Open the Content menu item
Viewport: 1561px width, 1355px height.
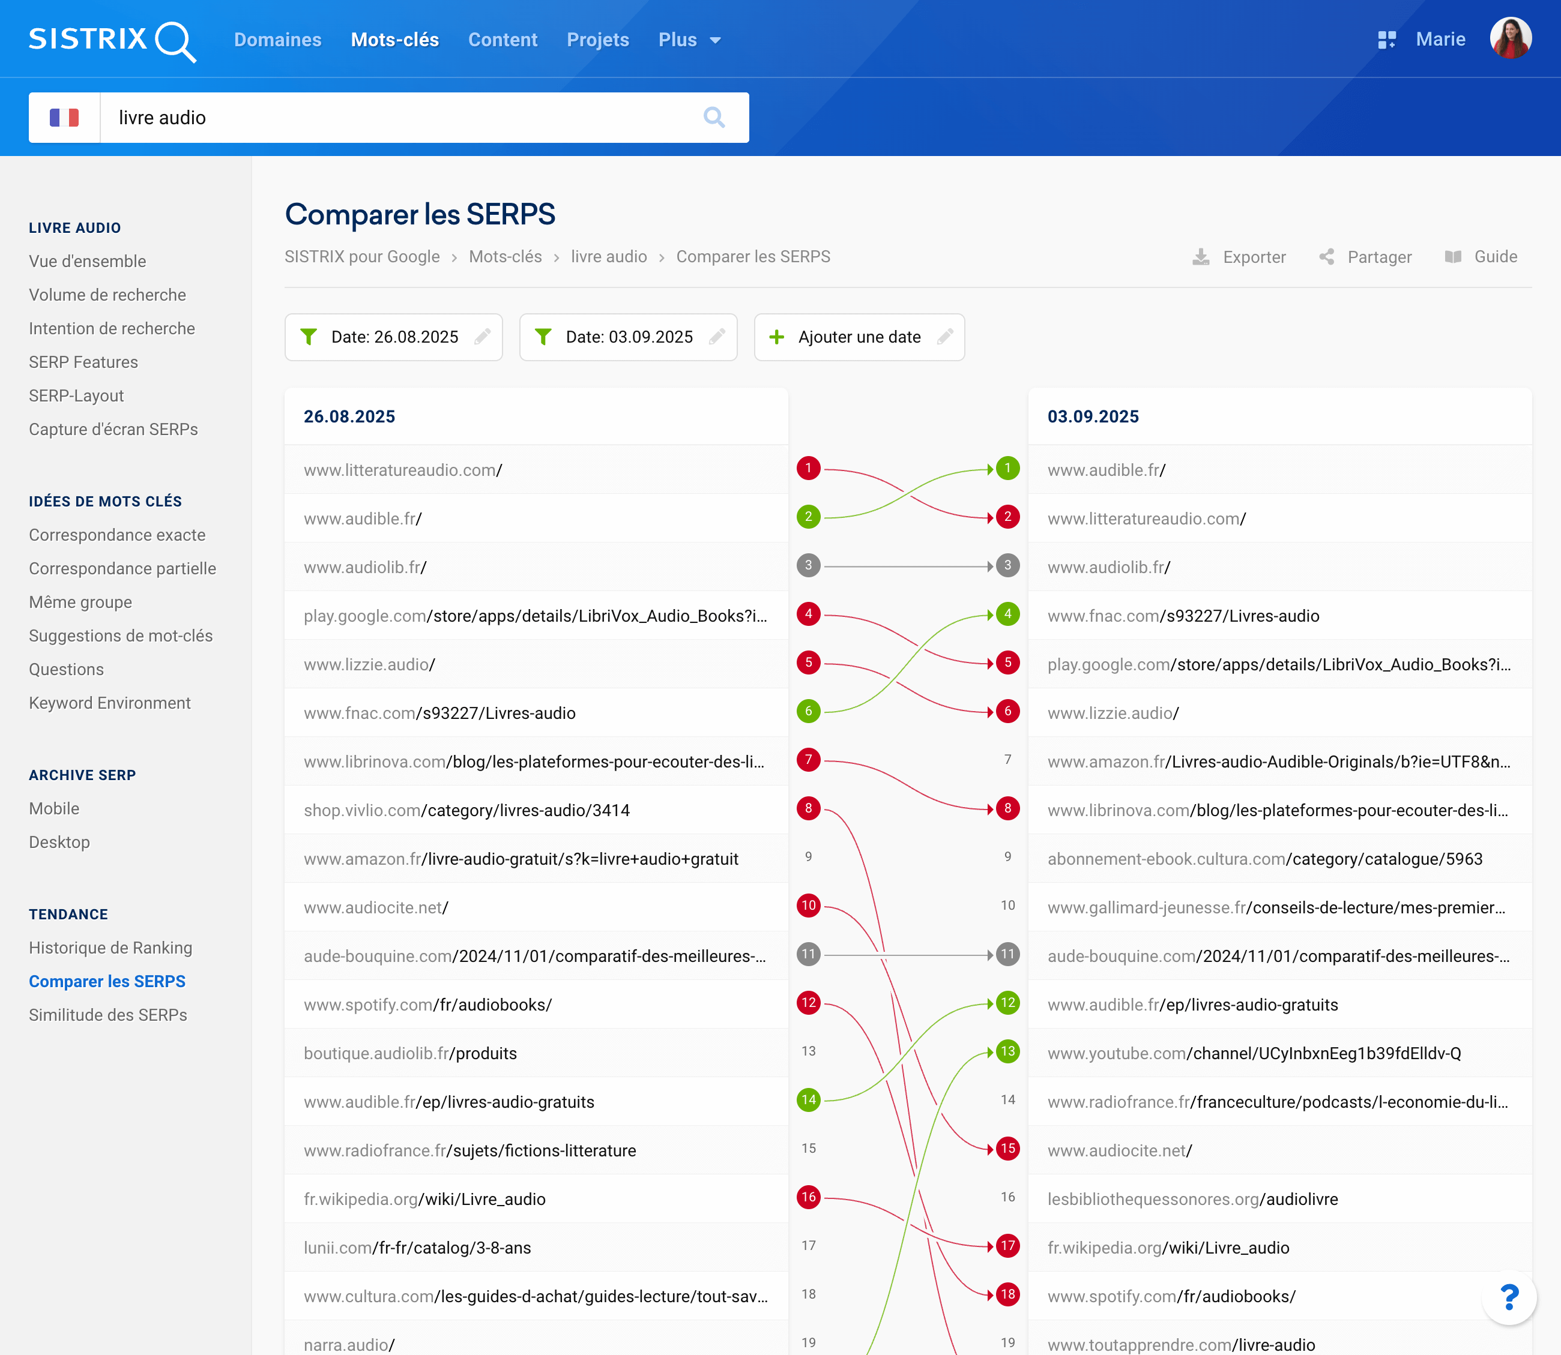503,40
